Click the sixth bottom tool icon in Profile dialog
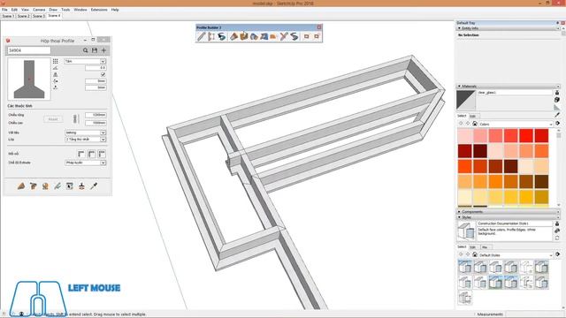Viewport: 566px width, 318px height. (x=81, y=186)
